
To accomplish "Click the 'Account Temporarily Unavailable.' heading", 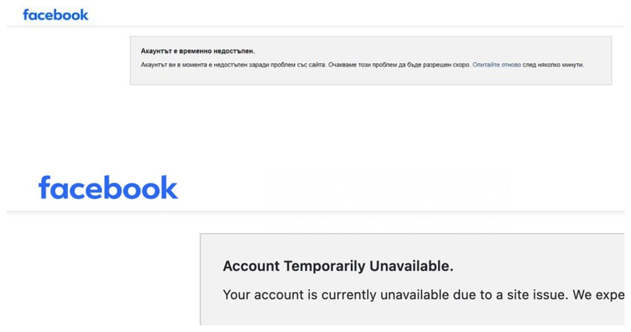I will point(338,266).
